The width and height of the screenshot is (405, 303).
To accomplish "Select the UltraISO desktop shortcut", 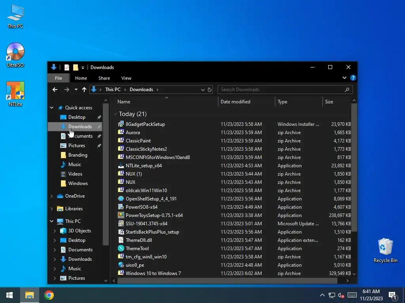I will pyautogui.click(x=15, y=55).
